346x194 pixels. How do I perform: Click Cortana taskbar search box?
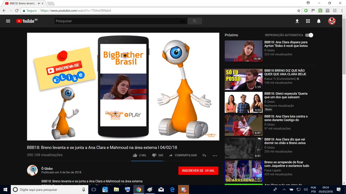50,190
